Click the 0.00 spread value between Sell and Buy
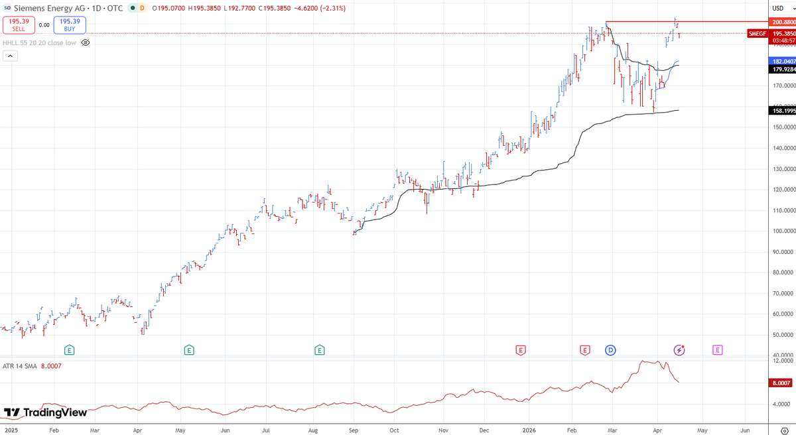Image resolution: width=796 pixels, height=435 pixels. pos(44,25)
